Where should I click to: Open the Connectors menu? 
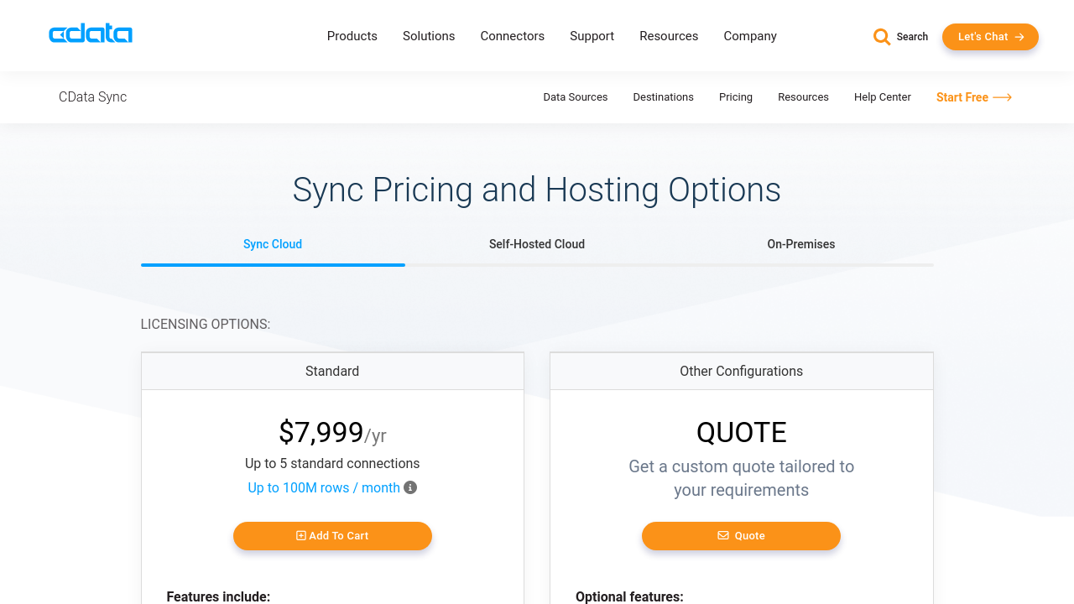512,36
